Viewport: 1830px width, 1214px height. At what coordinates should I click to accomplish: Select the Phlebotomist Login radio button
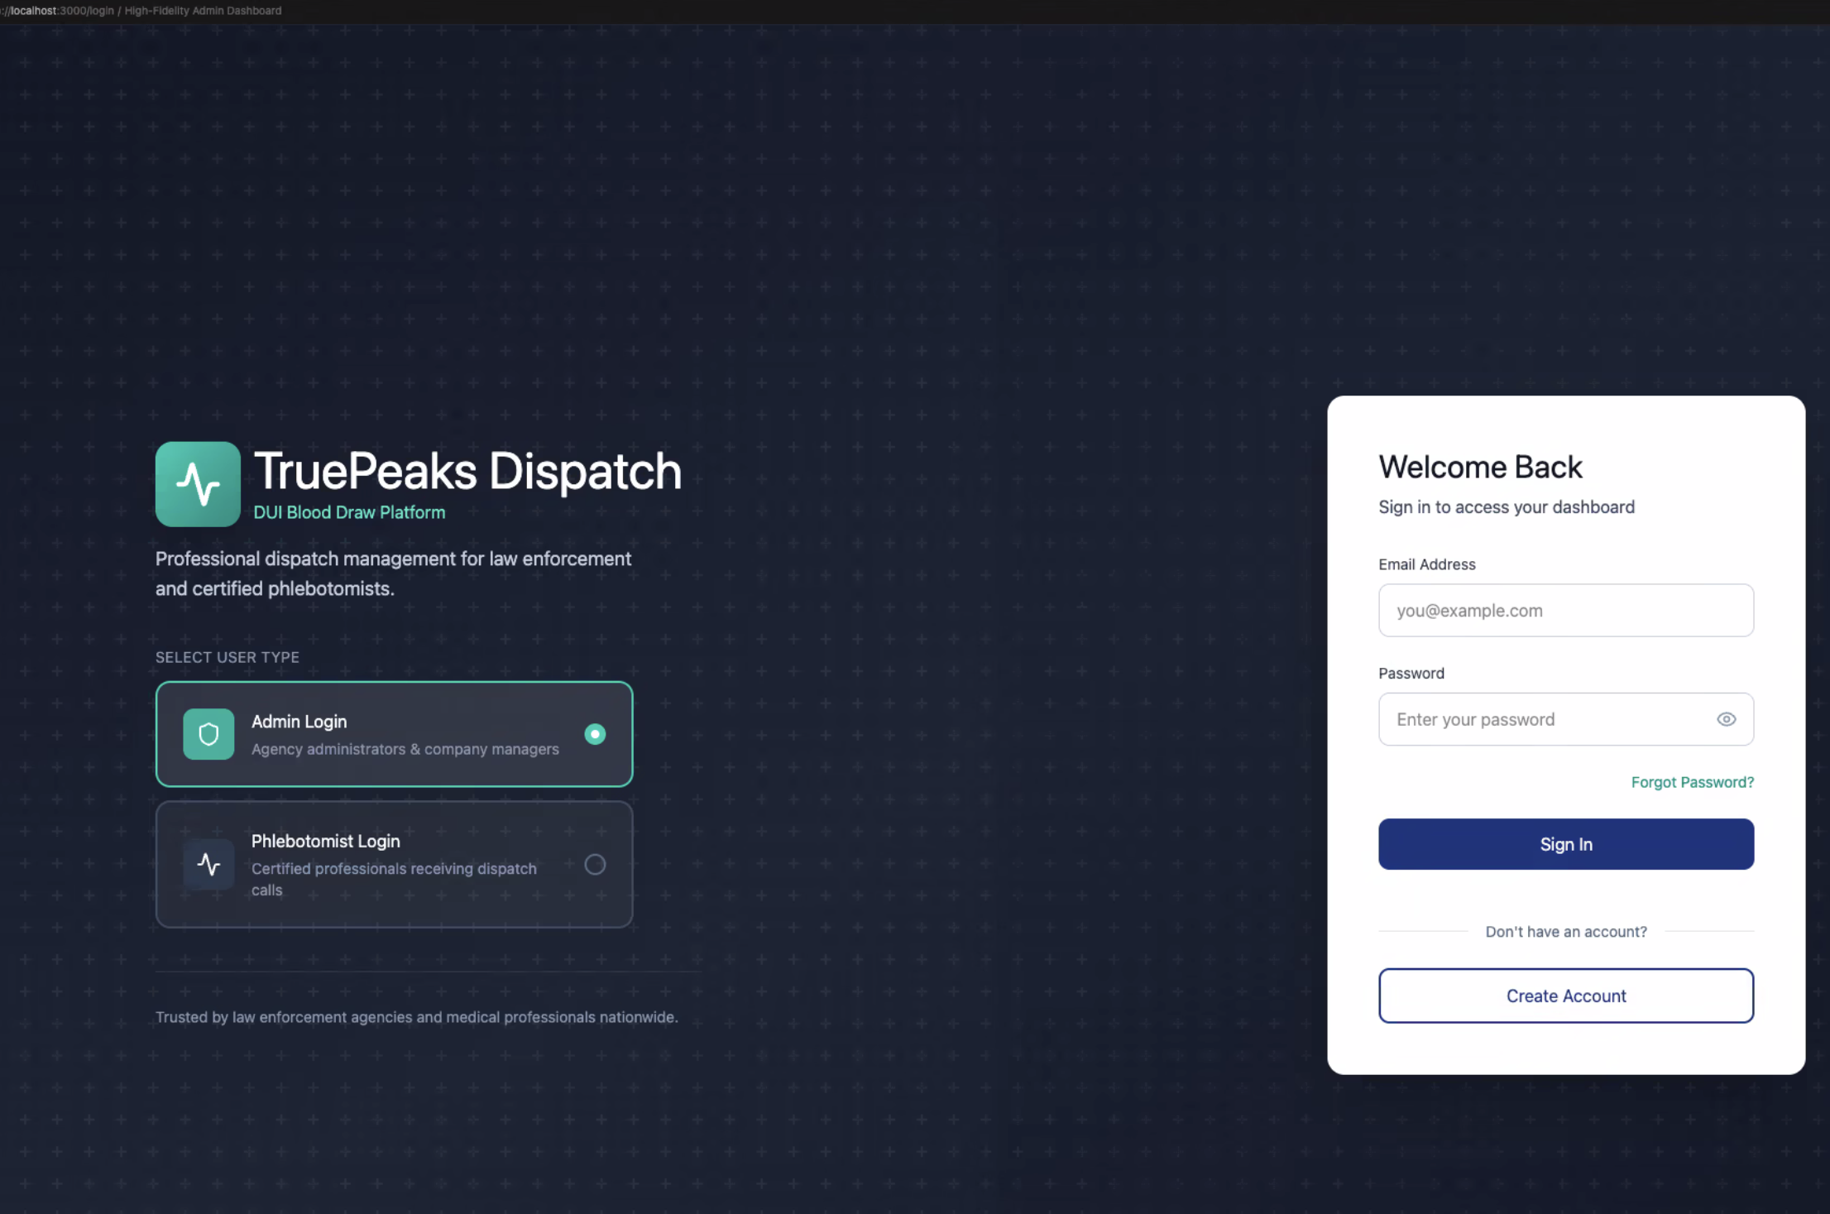(x=595, y=864)
